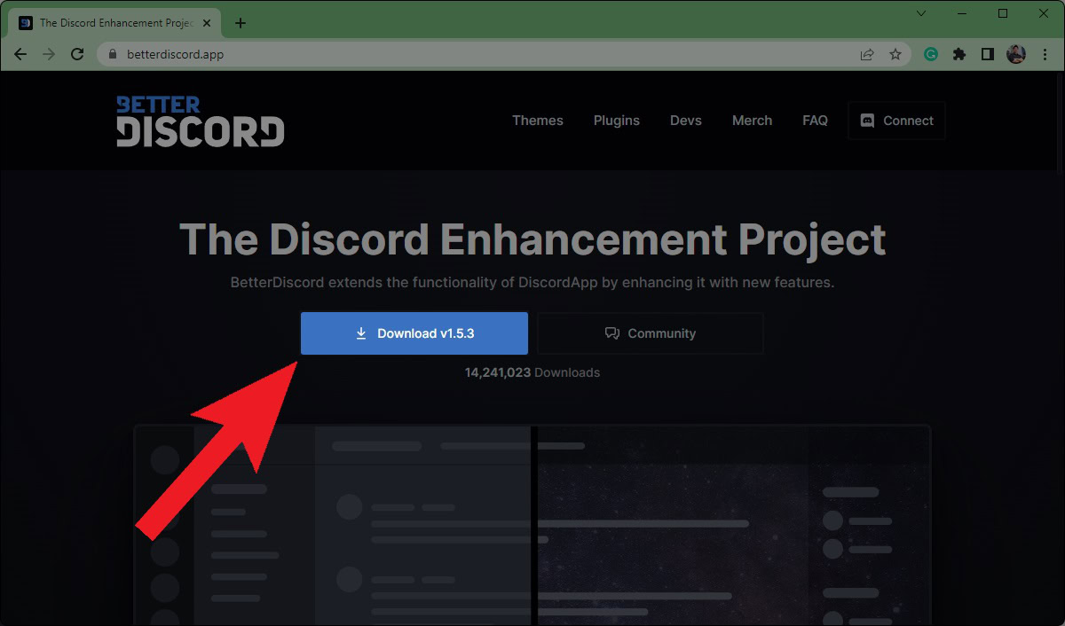Click the Connect button

point(896,121)
